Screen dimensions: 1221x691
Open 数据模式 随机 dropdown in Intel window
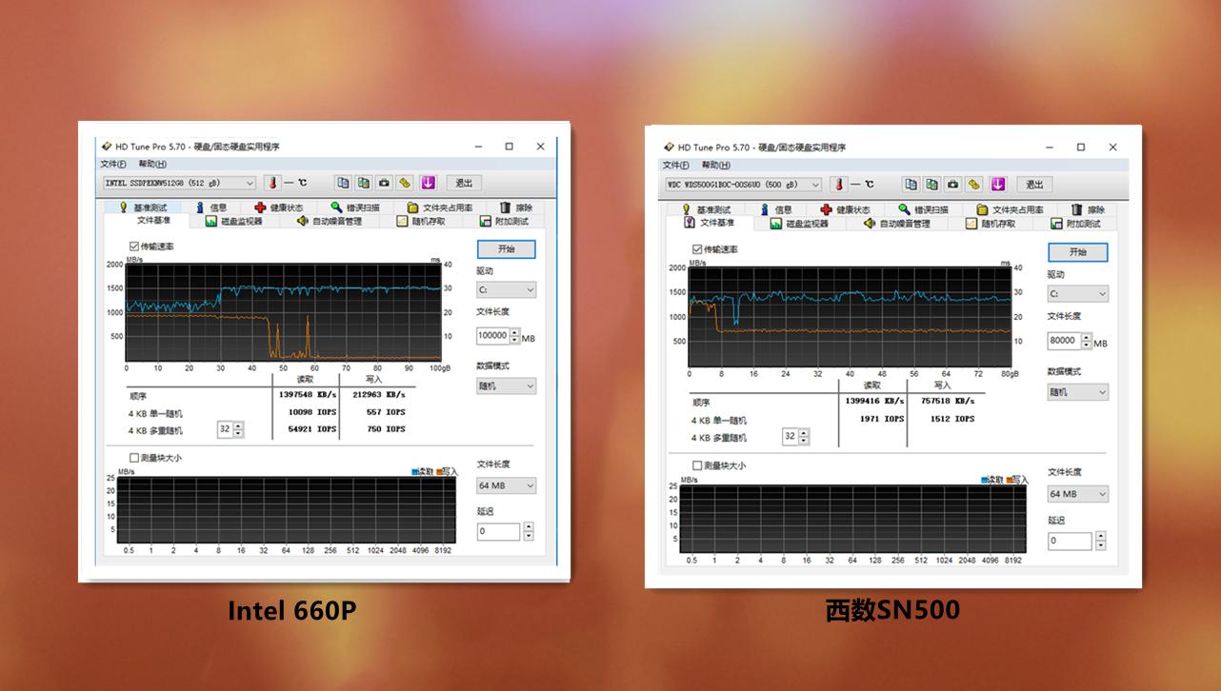pos(506,386)
